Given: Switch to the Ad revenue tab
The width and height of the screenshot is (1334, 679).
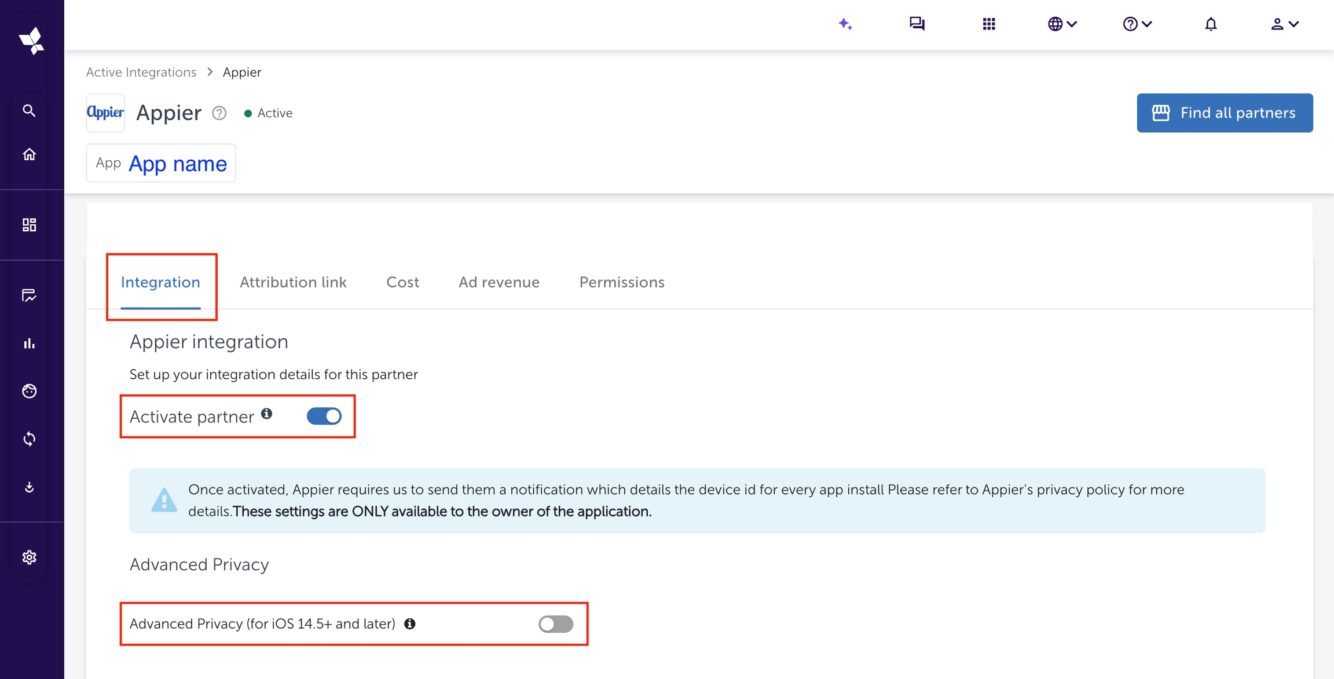Looking at the screenshot, I should 499,282.
